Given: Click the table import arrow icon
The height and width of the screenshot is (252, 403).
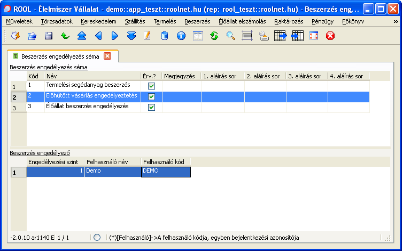Looking at the screenshot, I should (x=297, y=36).
